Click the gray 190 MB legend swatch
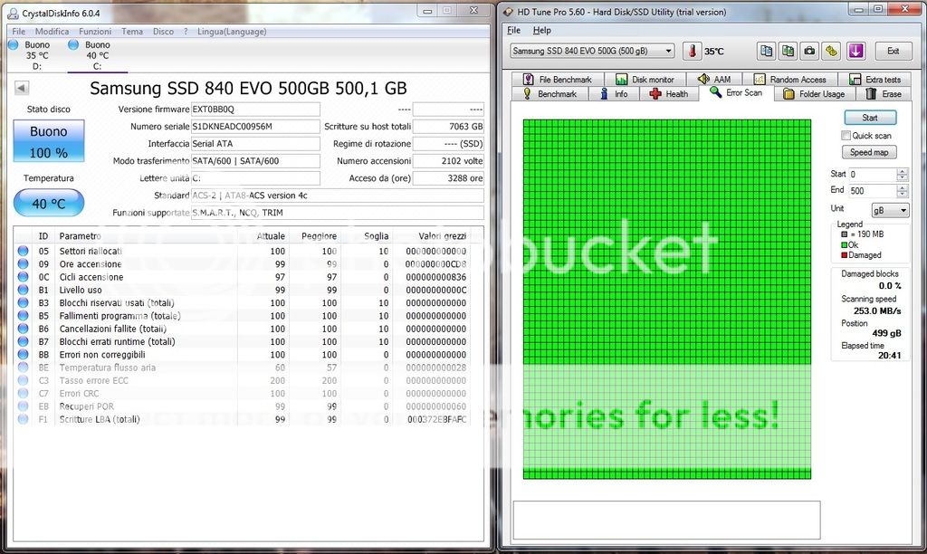This screenshot has width=927, height=554. pyautogui.click(x=845, y=234)
